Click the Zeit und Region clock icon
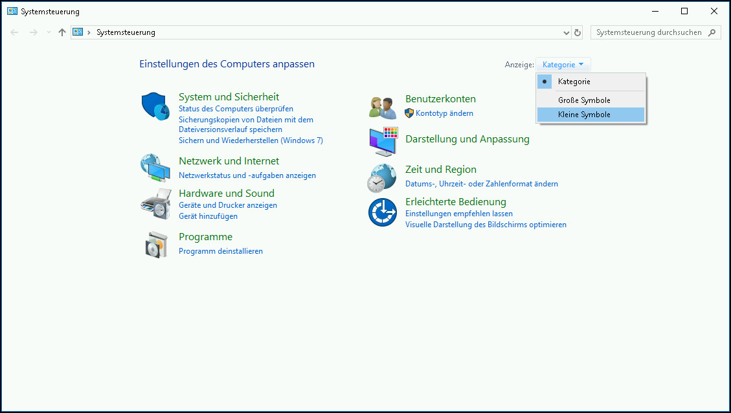Viewport: 731px width, 413px height. [382, 177]
